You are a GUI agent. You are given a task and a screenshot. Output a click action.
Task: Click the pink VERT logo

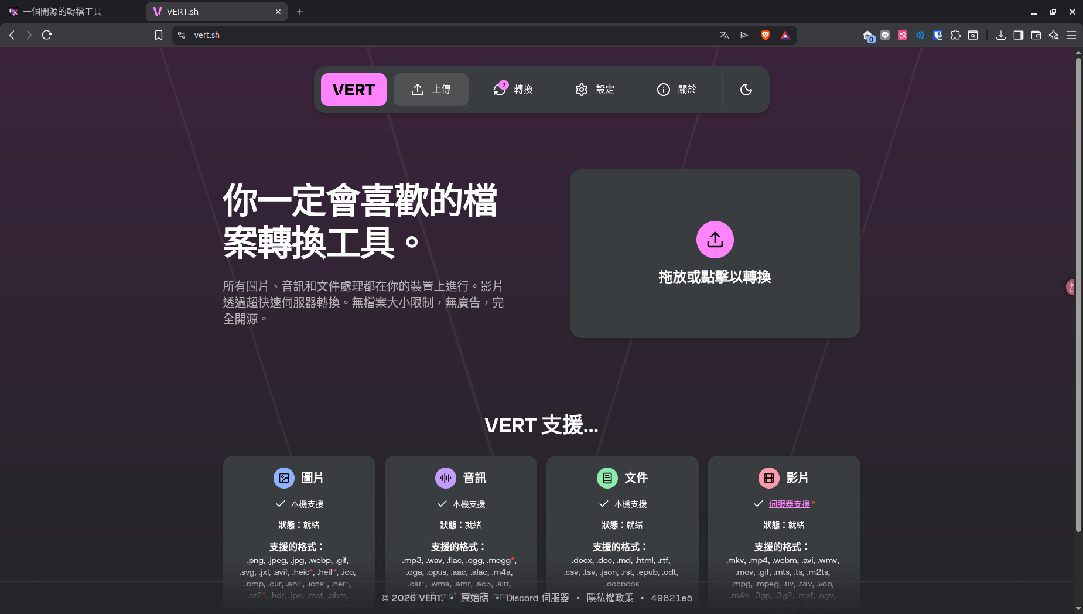[x=353, y=90]
